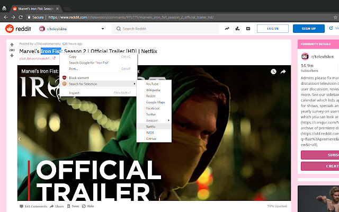This screenshot has width=339, height=212.
Task: Close the Marvel's Iron Fist browser tab
Action: coord(57,8)
